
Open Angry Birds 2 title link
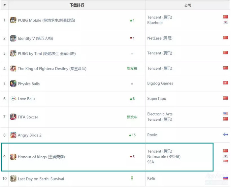coord(30,135)
